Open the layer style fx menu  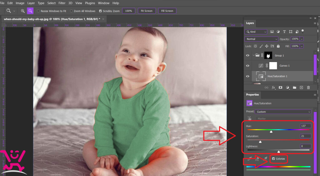[273, 88]
